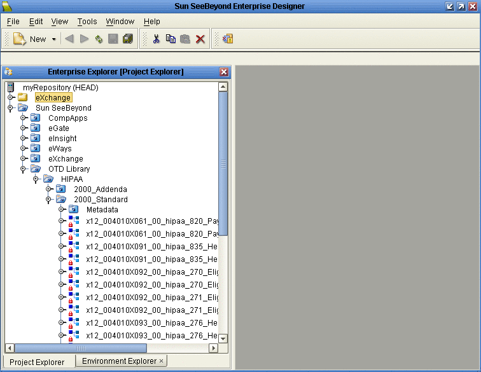Expand the eGate folder
Image resolution: width=481 pixels, height=372 pixels.
[x=23, y=128]
